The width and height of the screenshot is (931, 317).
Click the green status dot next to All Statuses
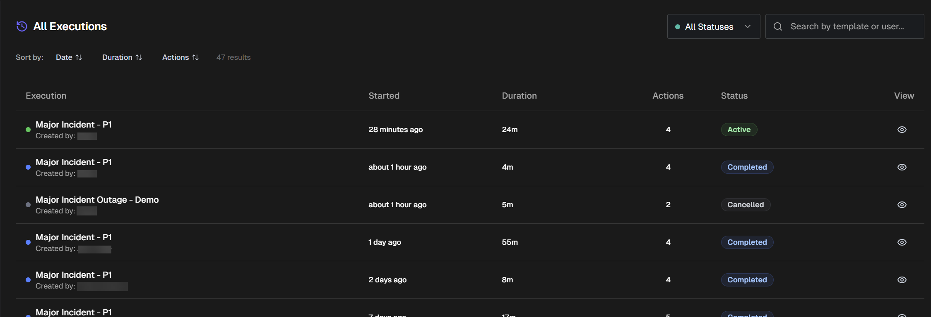(x=678, y=26)
